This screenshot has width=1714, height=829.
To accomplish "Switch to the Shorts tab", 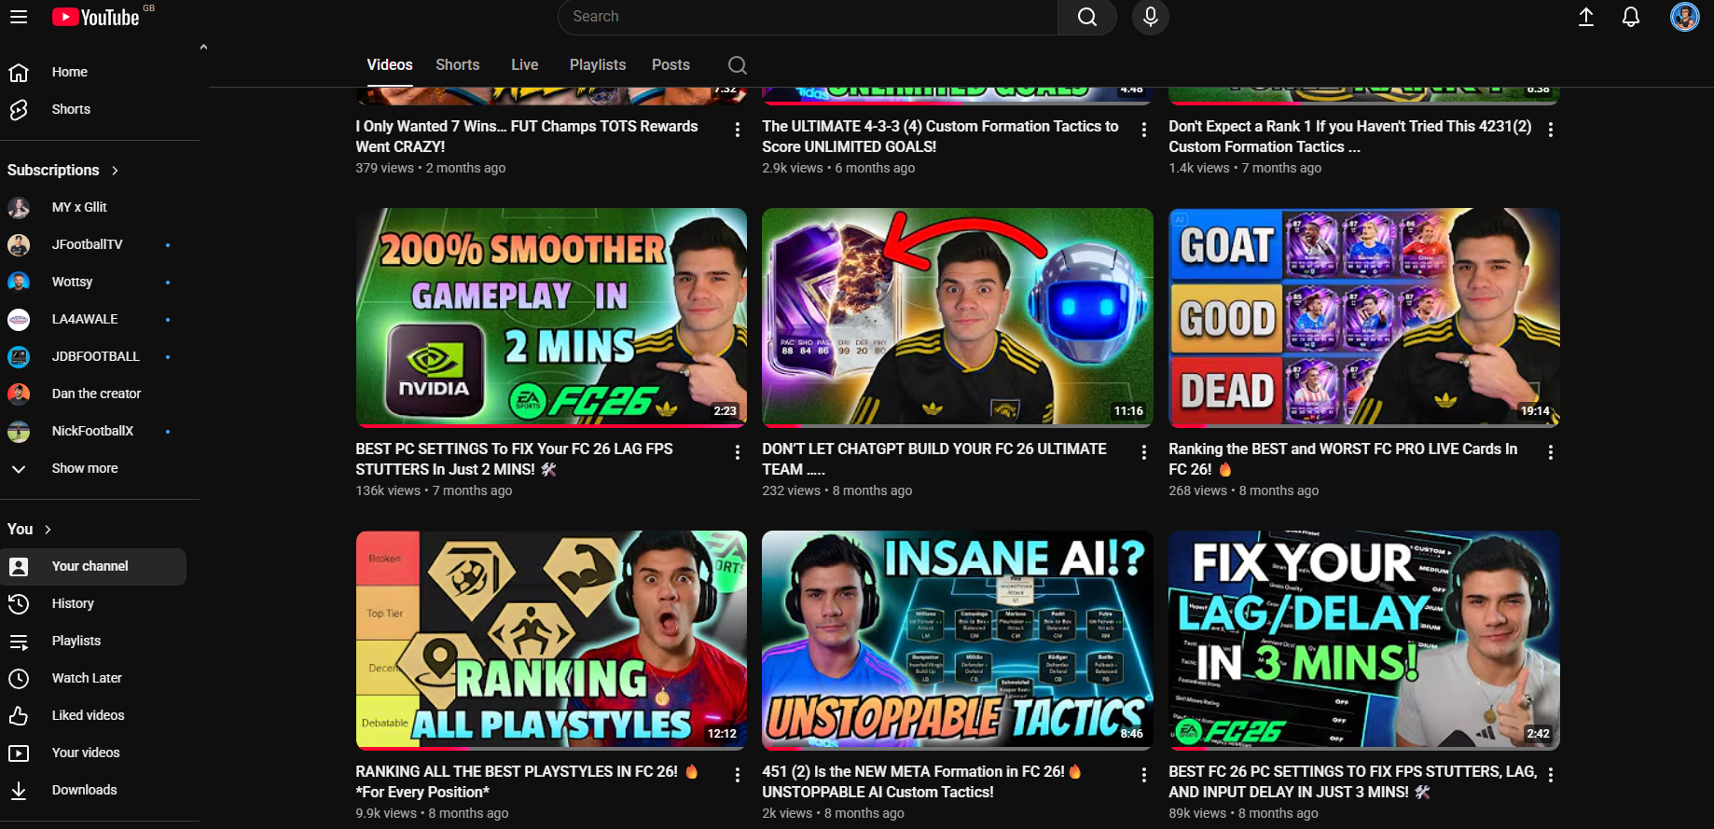I will [458, 65].
